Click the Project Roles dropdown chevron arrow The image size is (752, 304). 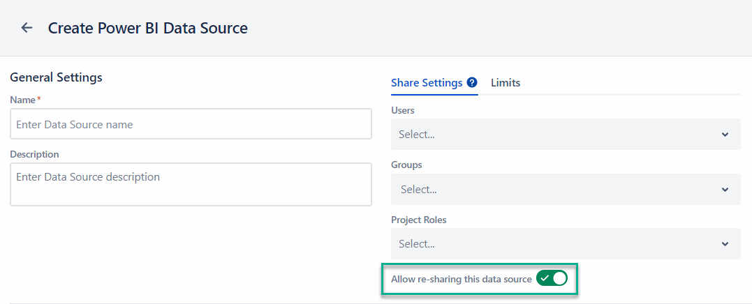(725, 244)
